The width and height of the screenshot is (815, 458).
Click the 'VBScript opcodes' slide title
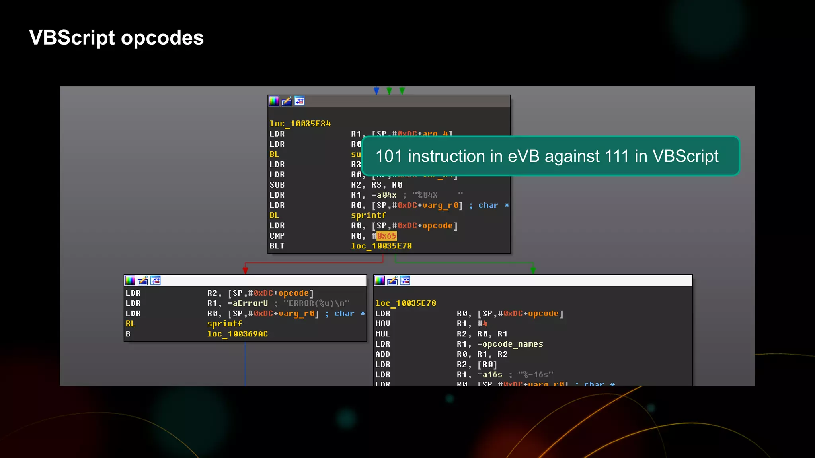(x=116, y=38)
